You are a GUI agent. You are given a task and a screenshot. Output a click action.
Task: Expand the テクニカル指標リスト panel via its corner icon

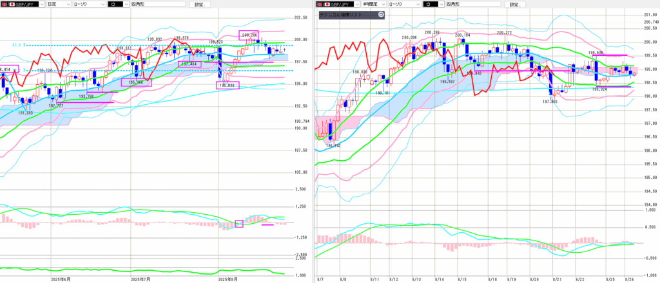click(380, 15)
